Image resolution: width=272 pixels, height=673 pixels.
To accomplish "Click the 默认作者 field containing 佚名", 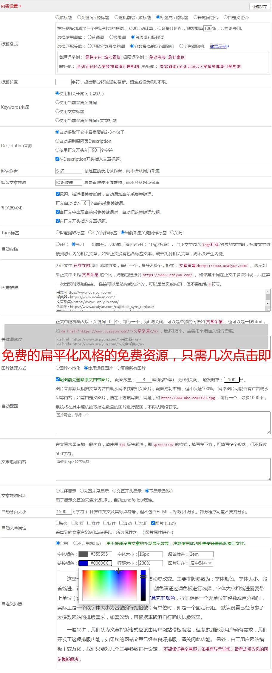I will pos(69,171).
